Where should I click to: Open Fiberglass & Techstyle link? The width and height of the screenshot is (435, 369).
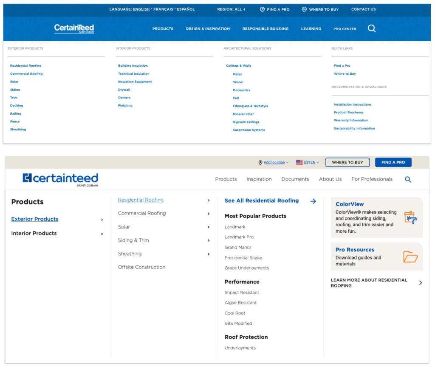[x=250, y=106]
